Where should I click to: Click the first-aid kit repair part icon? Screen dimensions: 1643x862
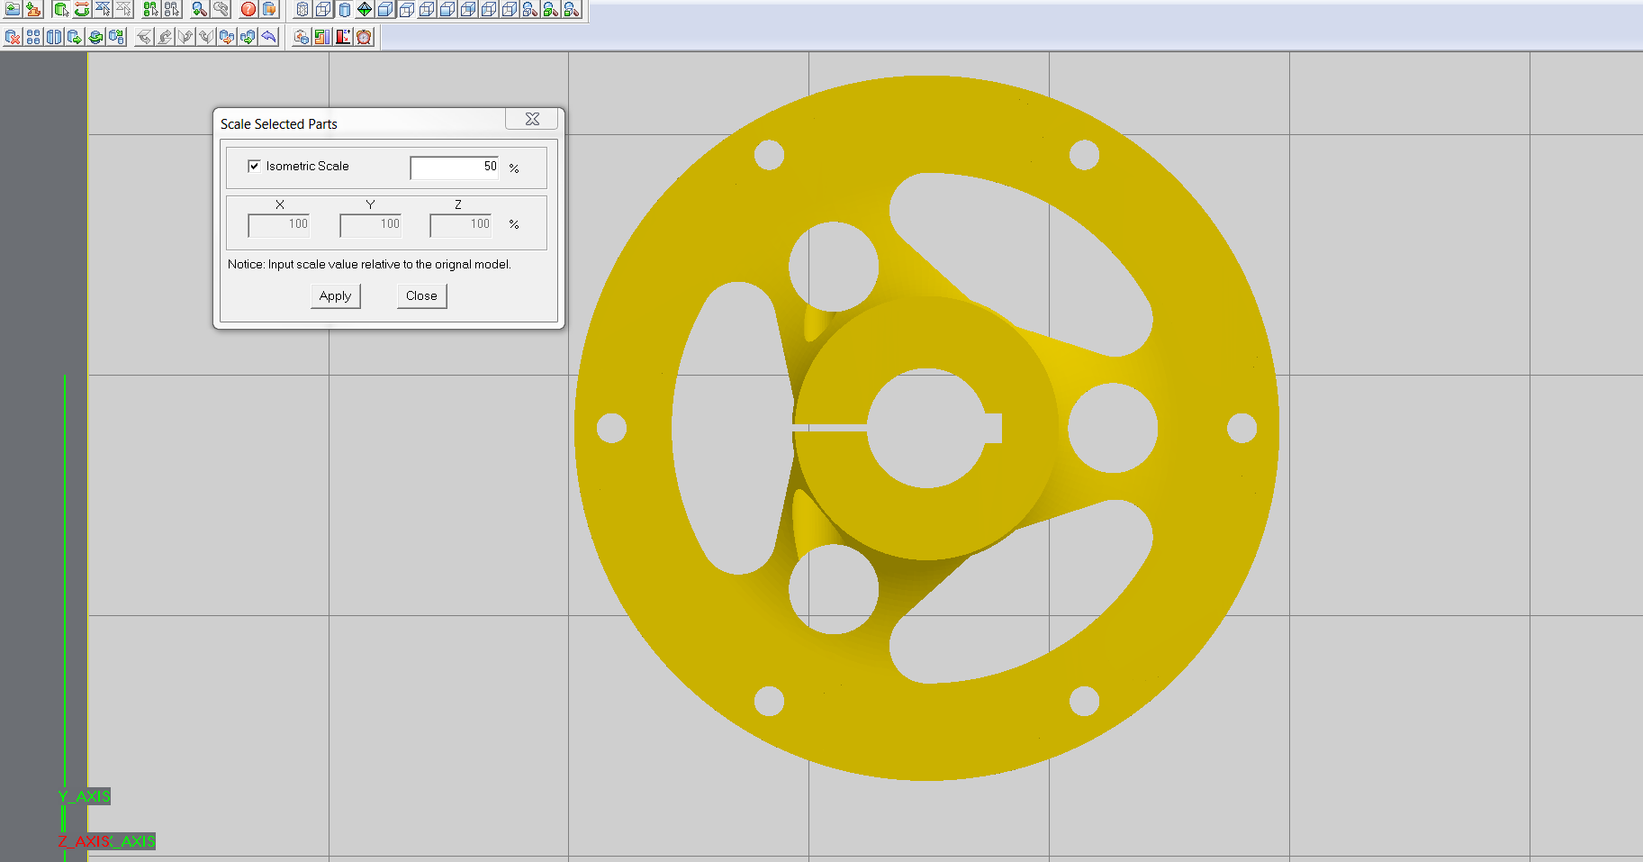301,37
